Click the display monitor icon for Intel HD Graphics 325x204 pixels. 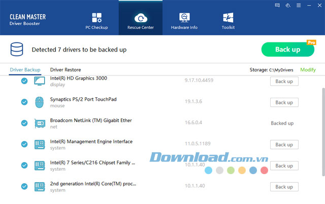(40, 81)
